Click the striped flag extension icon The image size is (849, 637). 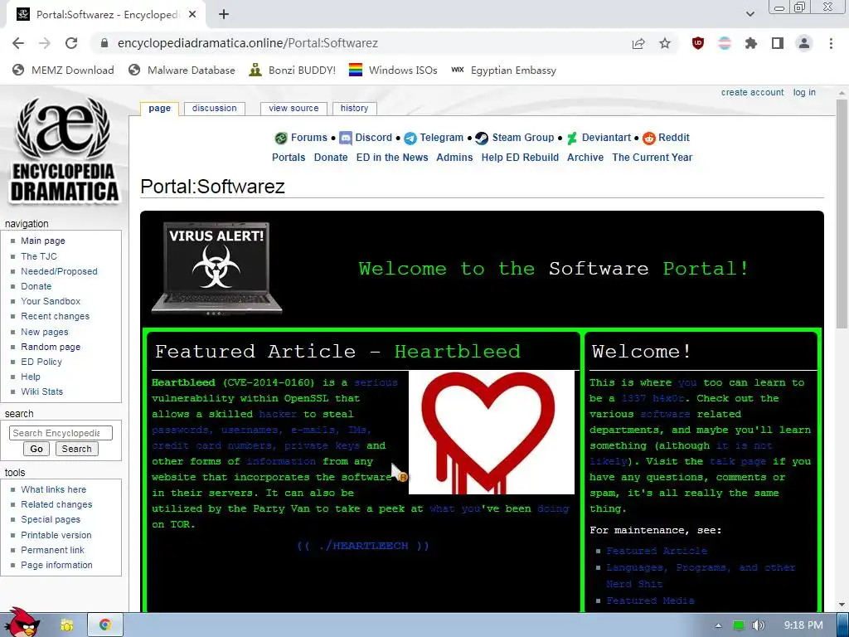pos(725,43)
